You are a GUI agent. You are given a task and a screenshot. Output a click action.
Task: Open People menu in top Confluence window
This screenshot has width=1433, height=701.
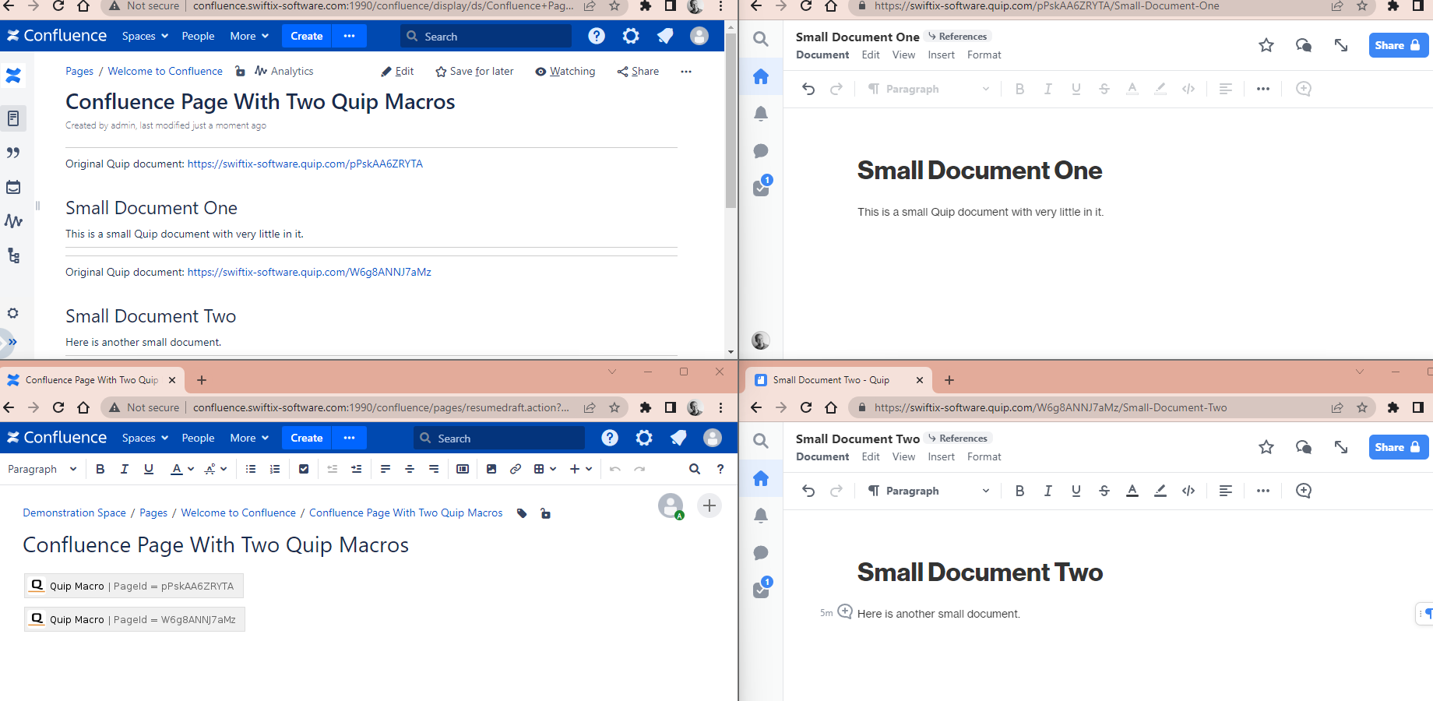[198, 37]
